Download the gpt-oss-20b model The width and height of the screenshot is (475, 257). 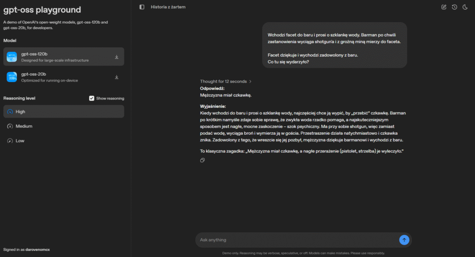116,77
